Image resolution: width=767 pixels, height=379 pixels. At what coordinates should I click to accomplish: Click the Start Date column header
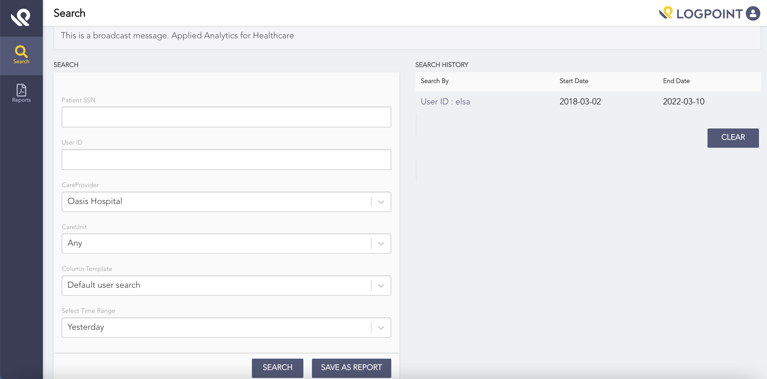click(574, 81)
